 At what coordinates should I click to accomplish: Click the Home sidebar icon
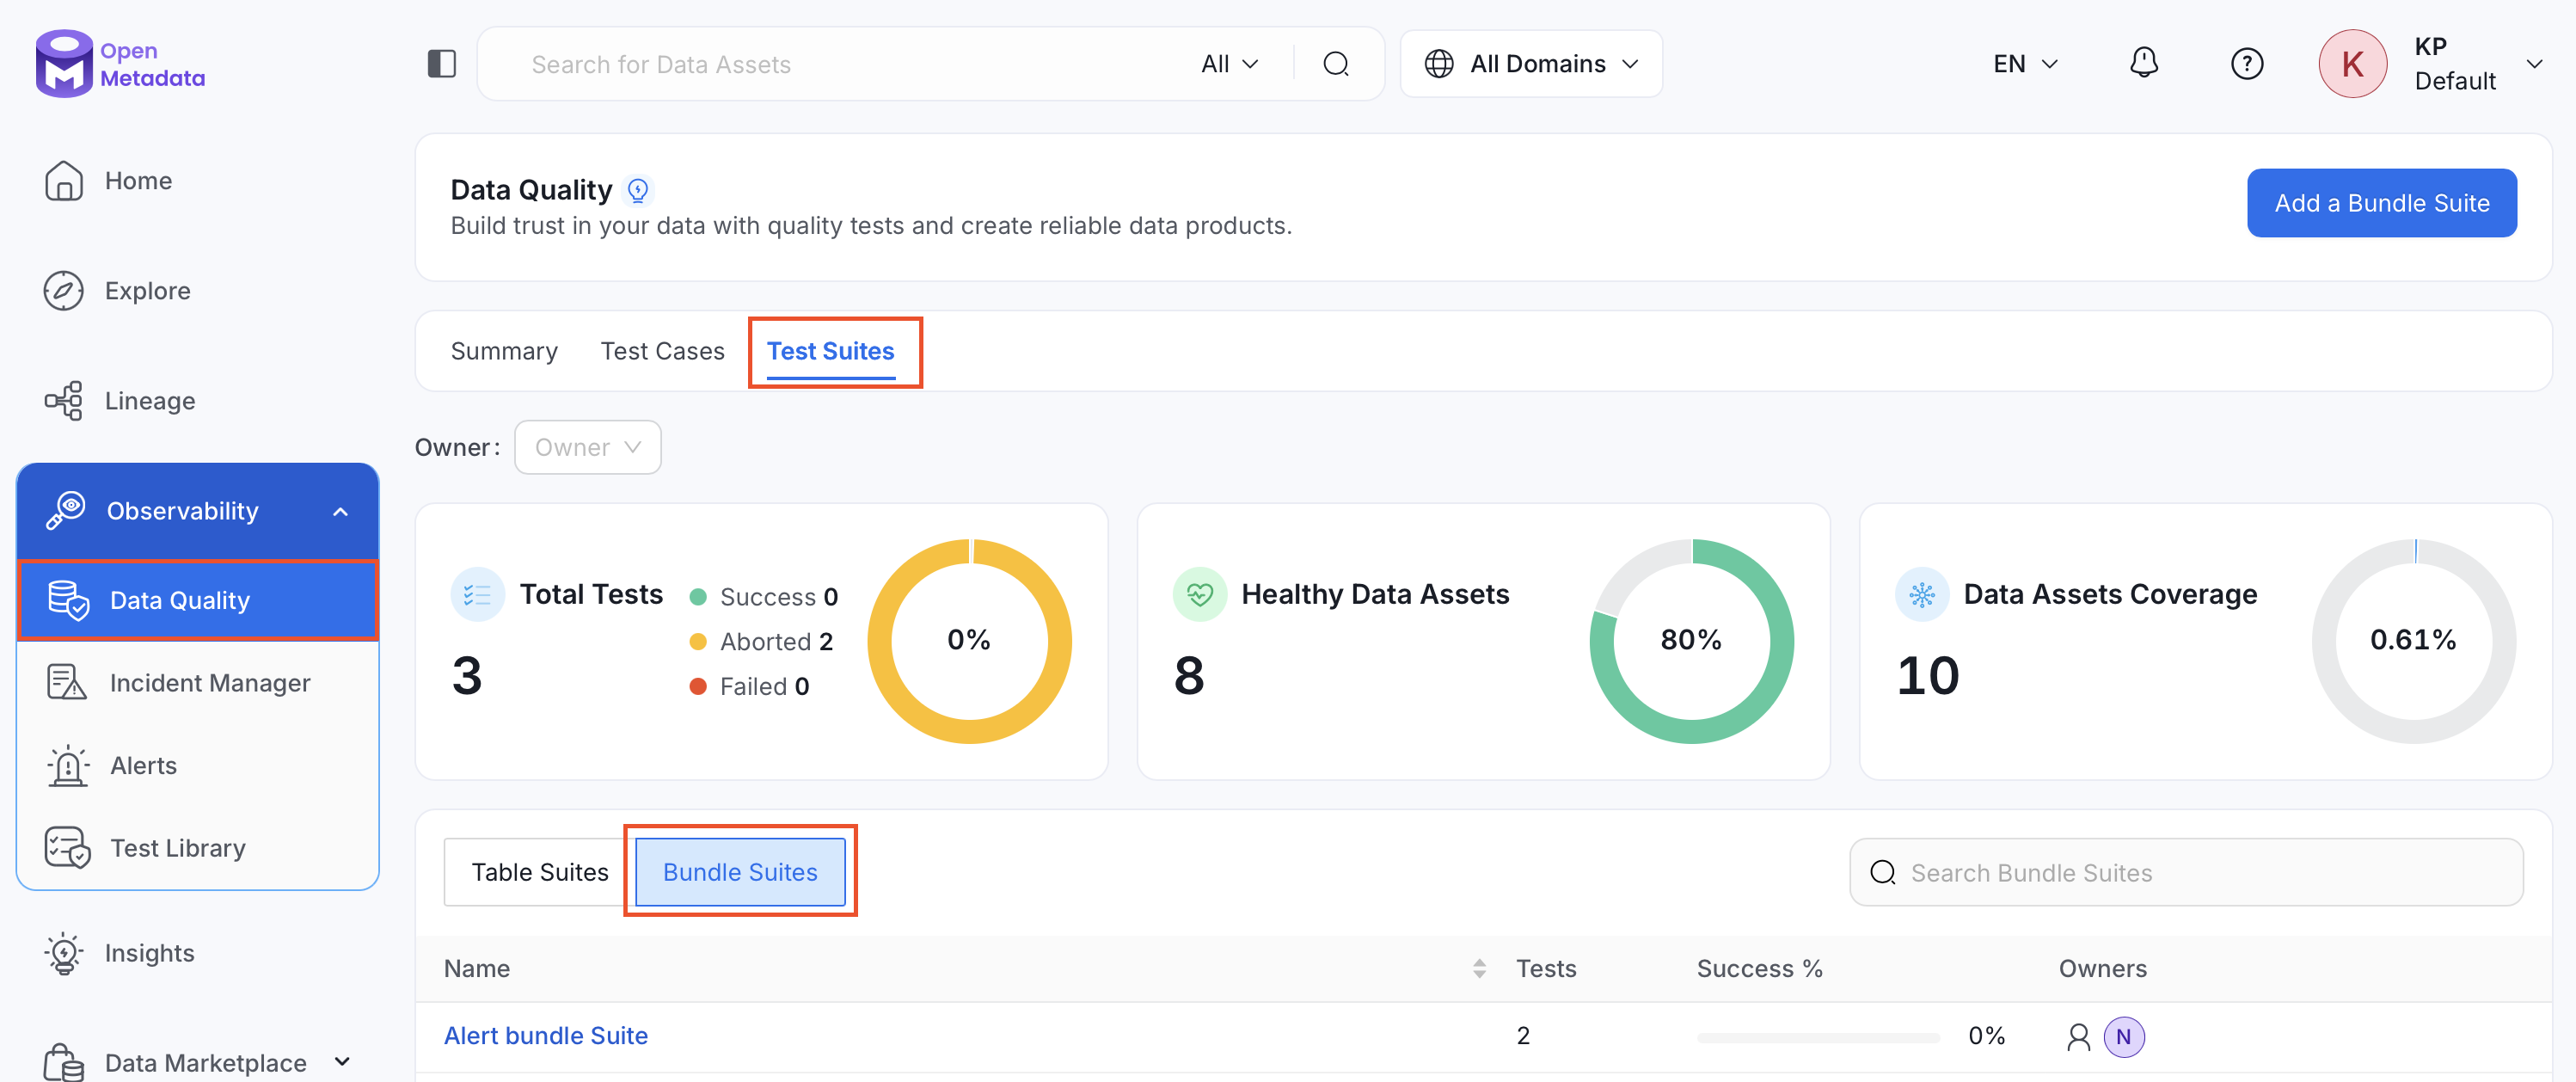point(63,181)
